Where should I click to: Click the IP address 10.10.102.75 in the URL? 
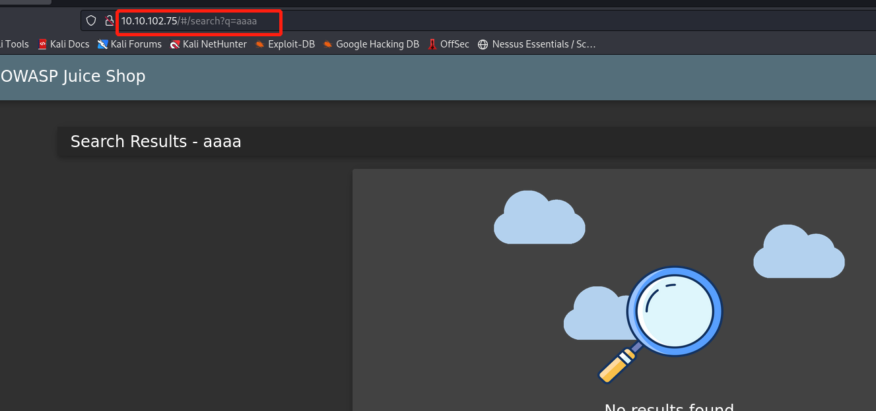pos(149,21)
